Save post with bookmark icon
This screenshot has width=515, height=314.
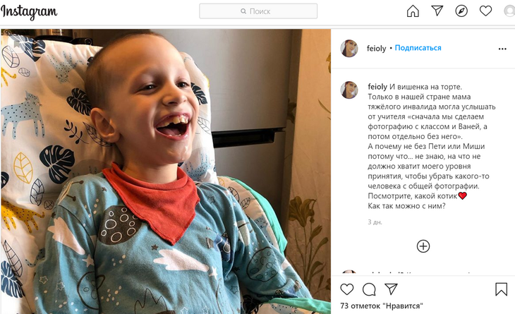[x=501, y=289]
